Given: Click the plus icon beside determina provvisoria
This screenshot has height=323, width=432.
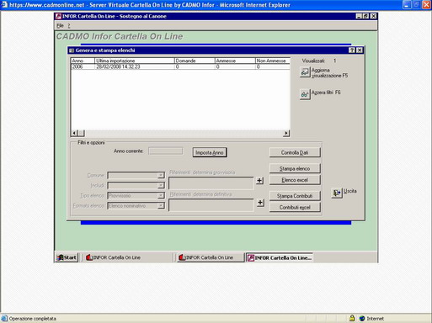Looking at the screenshot, I should tap(260, 181).
